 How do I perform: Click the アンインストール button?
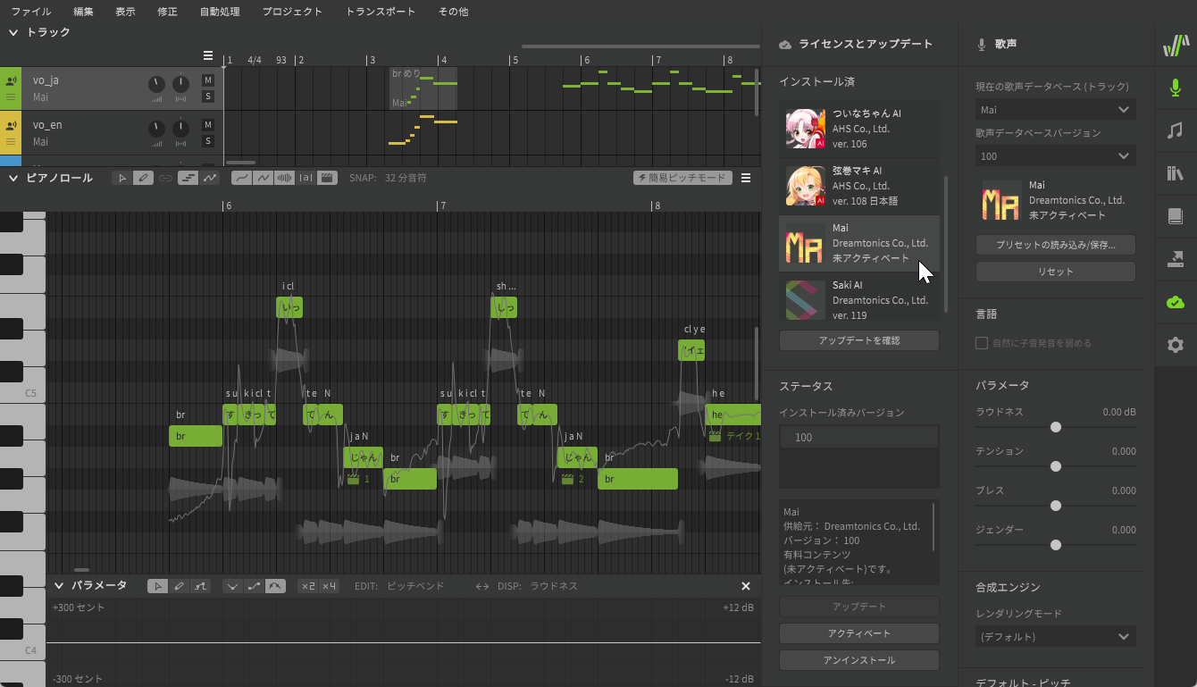[x=859, y=660]
